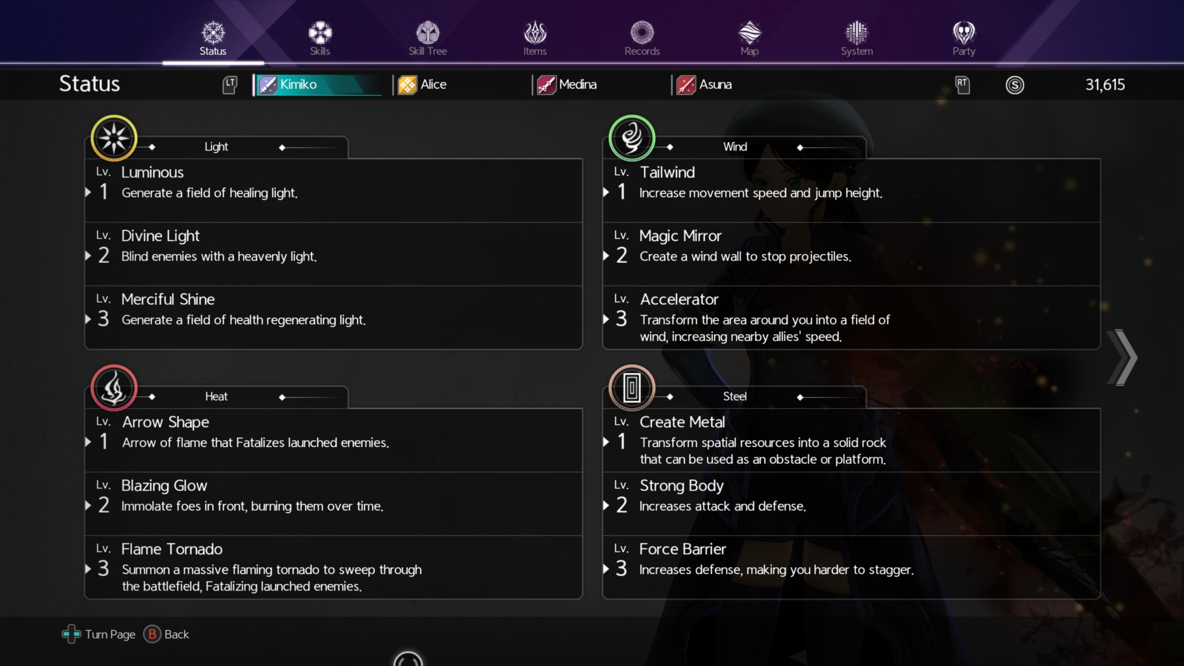Expand the Flame Tornado skill arrow
Screen dimensions: 1184x666
[x=88, y=569]
